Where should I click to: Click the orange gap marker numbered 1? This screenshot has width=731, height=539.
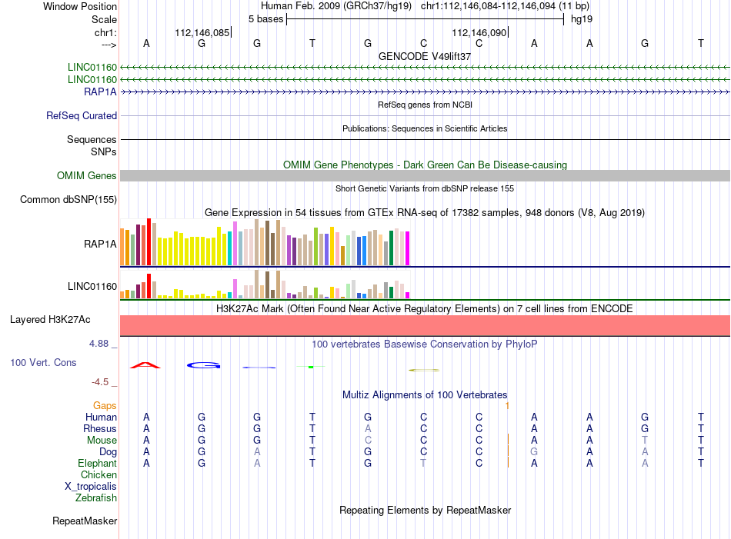[x=507, y=406]
